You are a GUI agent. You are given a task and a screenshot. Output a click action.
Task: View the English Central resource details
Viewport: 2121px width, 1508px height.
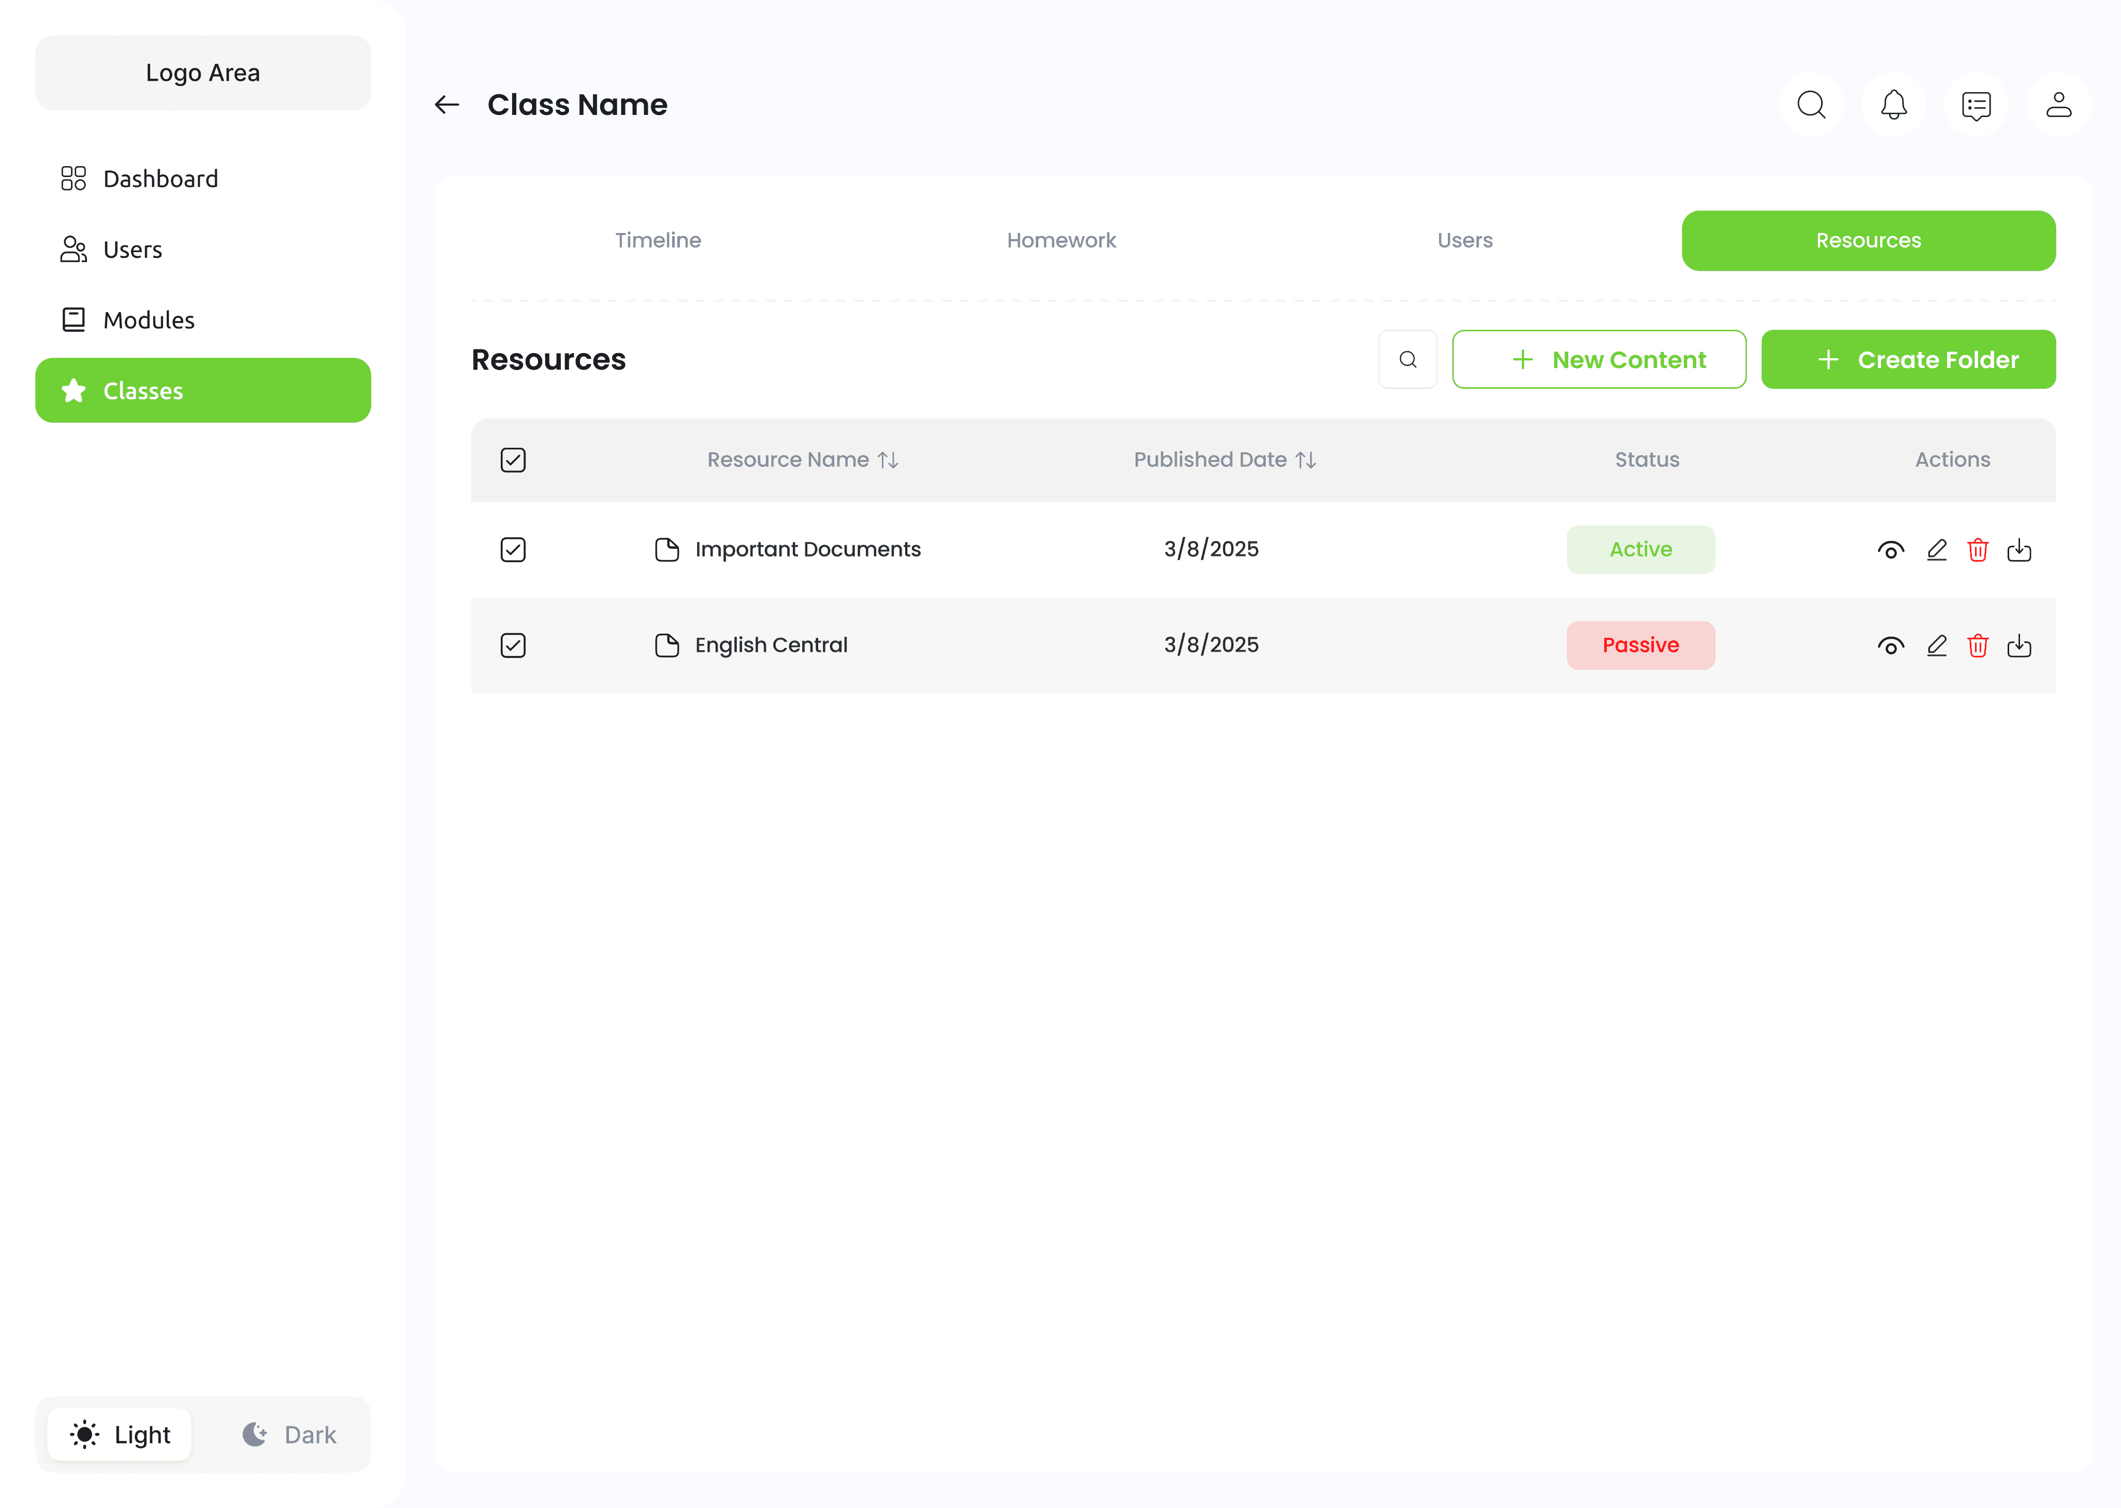(x=1891, y=646)
